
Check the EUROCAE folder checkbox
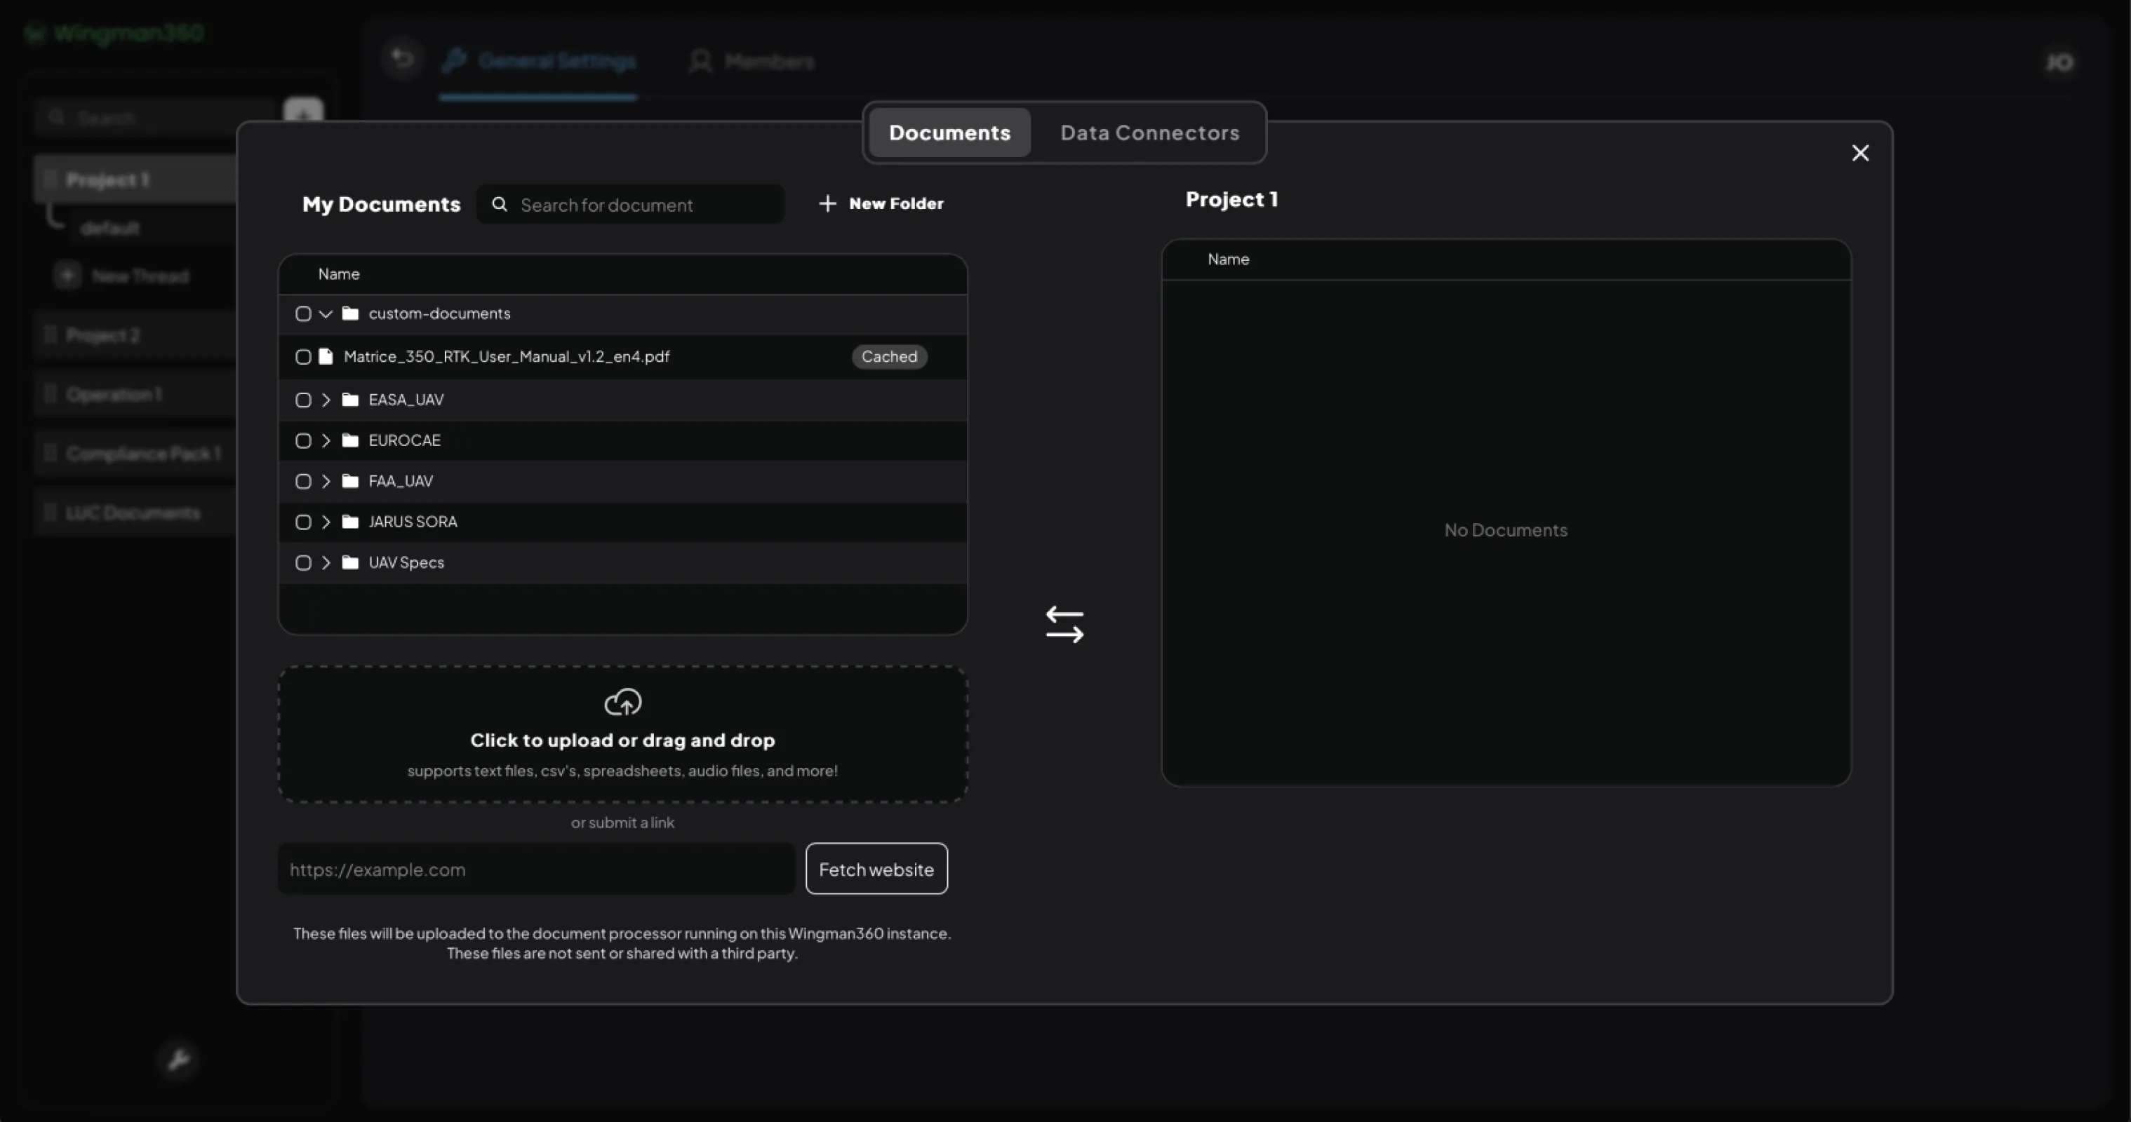point(302,440)
